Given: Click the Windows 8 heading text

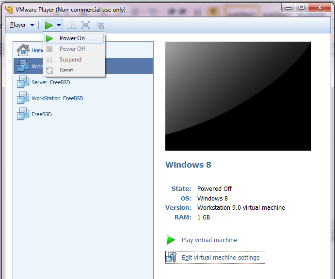Looking at the screenshot, I should 188,165.
